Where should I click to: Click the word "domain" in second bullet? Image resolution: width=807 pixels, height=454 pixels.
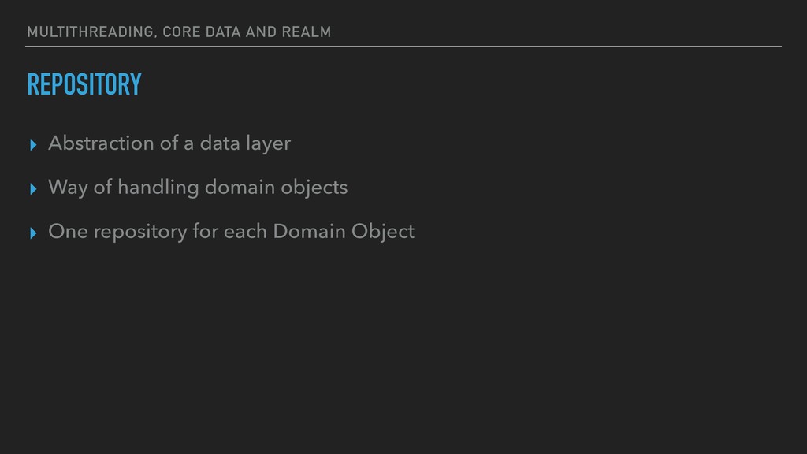point(240,188)
